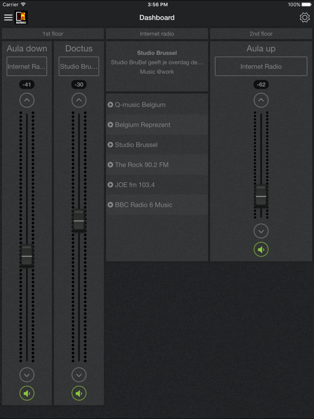
Task: Click the Aula down fader handle
Action: tap(27, 256)
